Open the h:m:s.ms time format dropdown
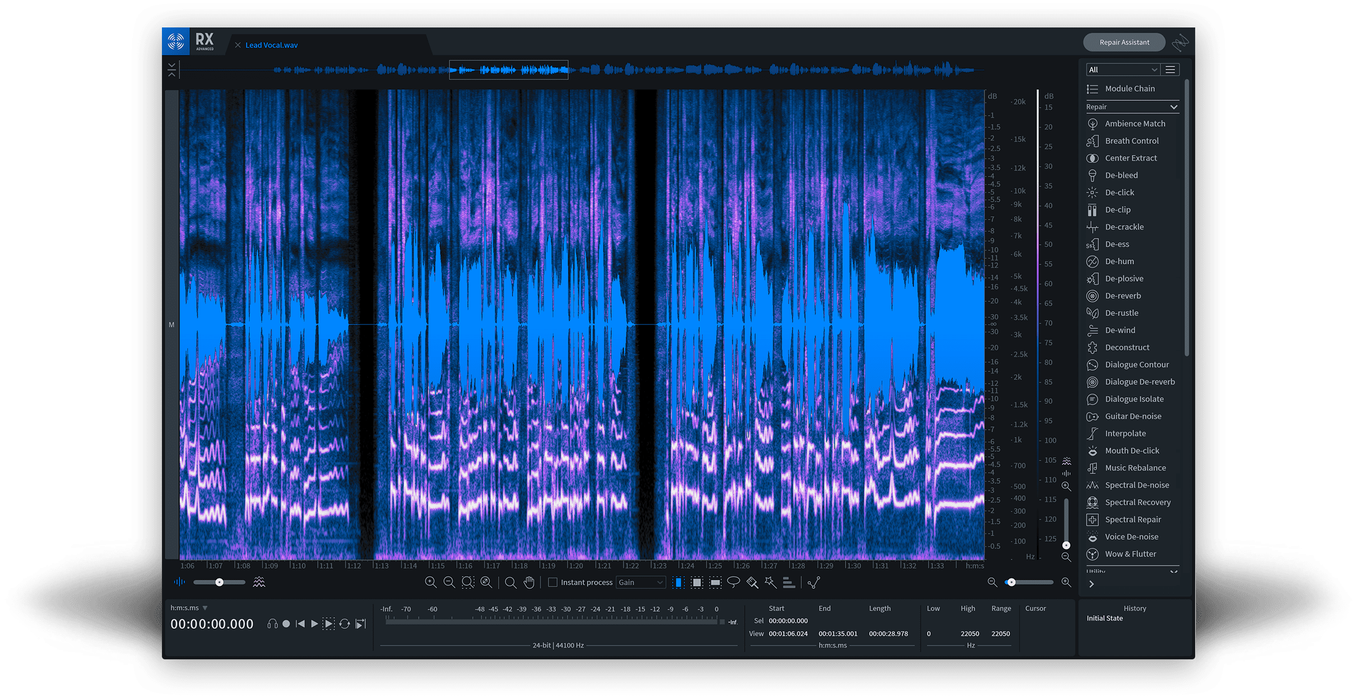This screenshot has height=698, width=1356. pyautogui.click(x=189, y=608)
